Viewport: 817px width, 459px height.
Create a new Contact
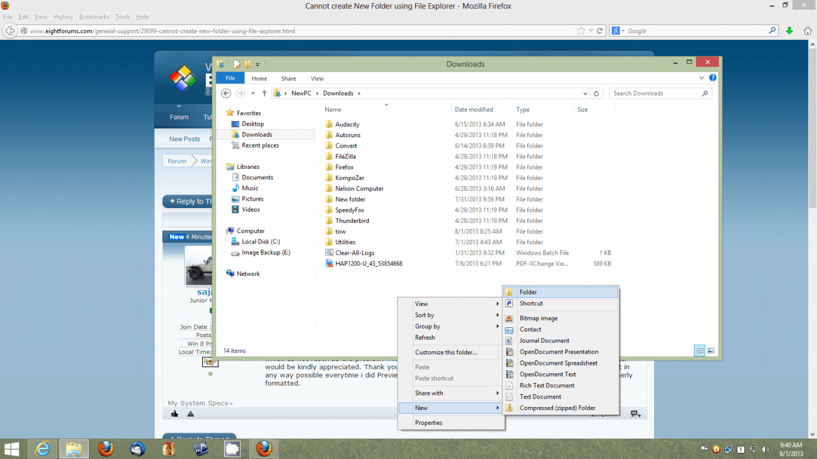point(560,329)
